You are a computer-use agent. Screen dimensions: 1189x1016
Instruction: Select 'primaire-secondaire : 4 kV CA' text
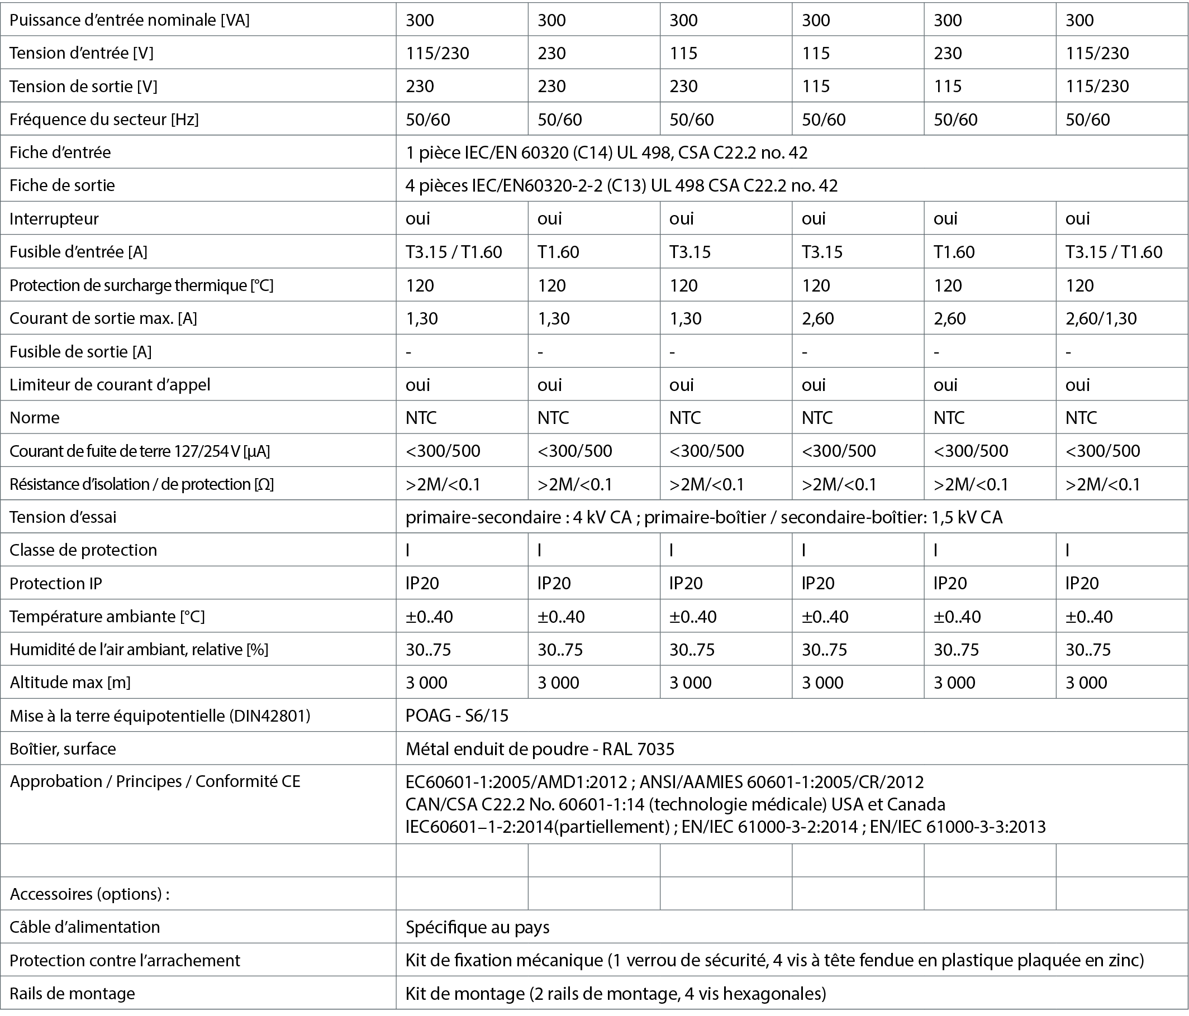519,517
